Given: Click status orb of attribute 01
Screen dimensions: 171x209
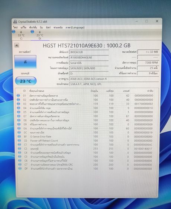Looking at the screenshot, I should coord(18,96).
